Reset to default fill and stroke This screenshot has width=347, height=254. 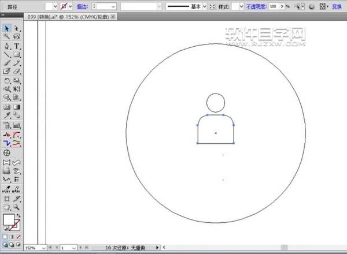tap(6, 229)
